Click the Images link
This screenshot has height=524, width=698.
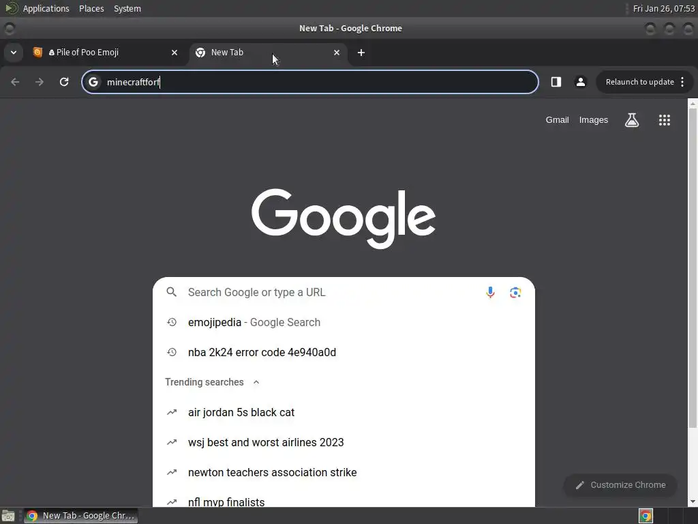click(594, 120)
